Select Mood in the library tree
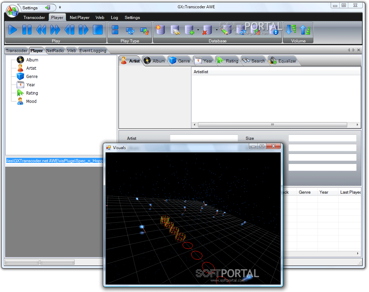The image size is (369, 292). click(31, 101)
